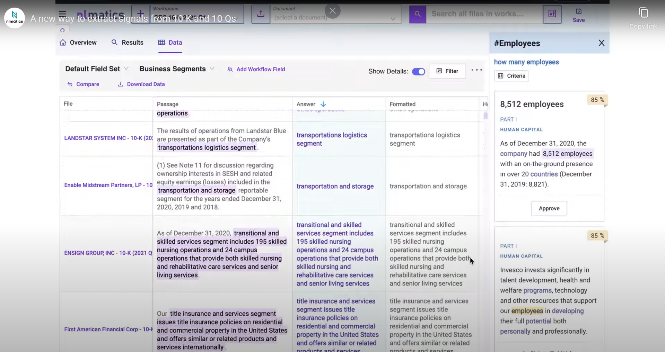The width and height of the screenshot is (665, 352).
Task: Open the hamburger menu icon
Action: tap(62, 14)
